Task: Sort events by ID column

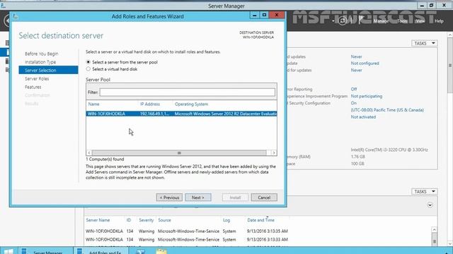Action: point(129,220)
